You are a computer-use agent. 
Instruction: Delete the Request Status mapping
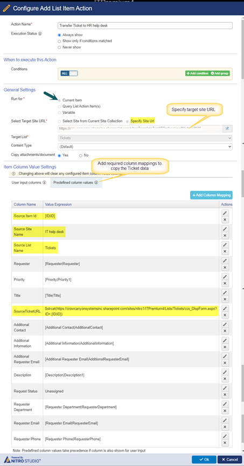225,395
